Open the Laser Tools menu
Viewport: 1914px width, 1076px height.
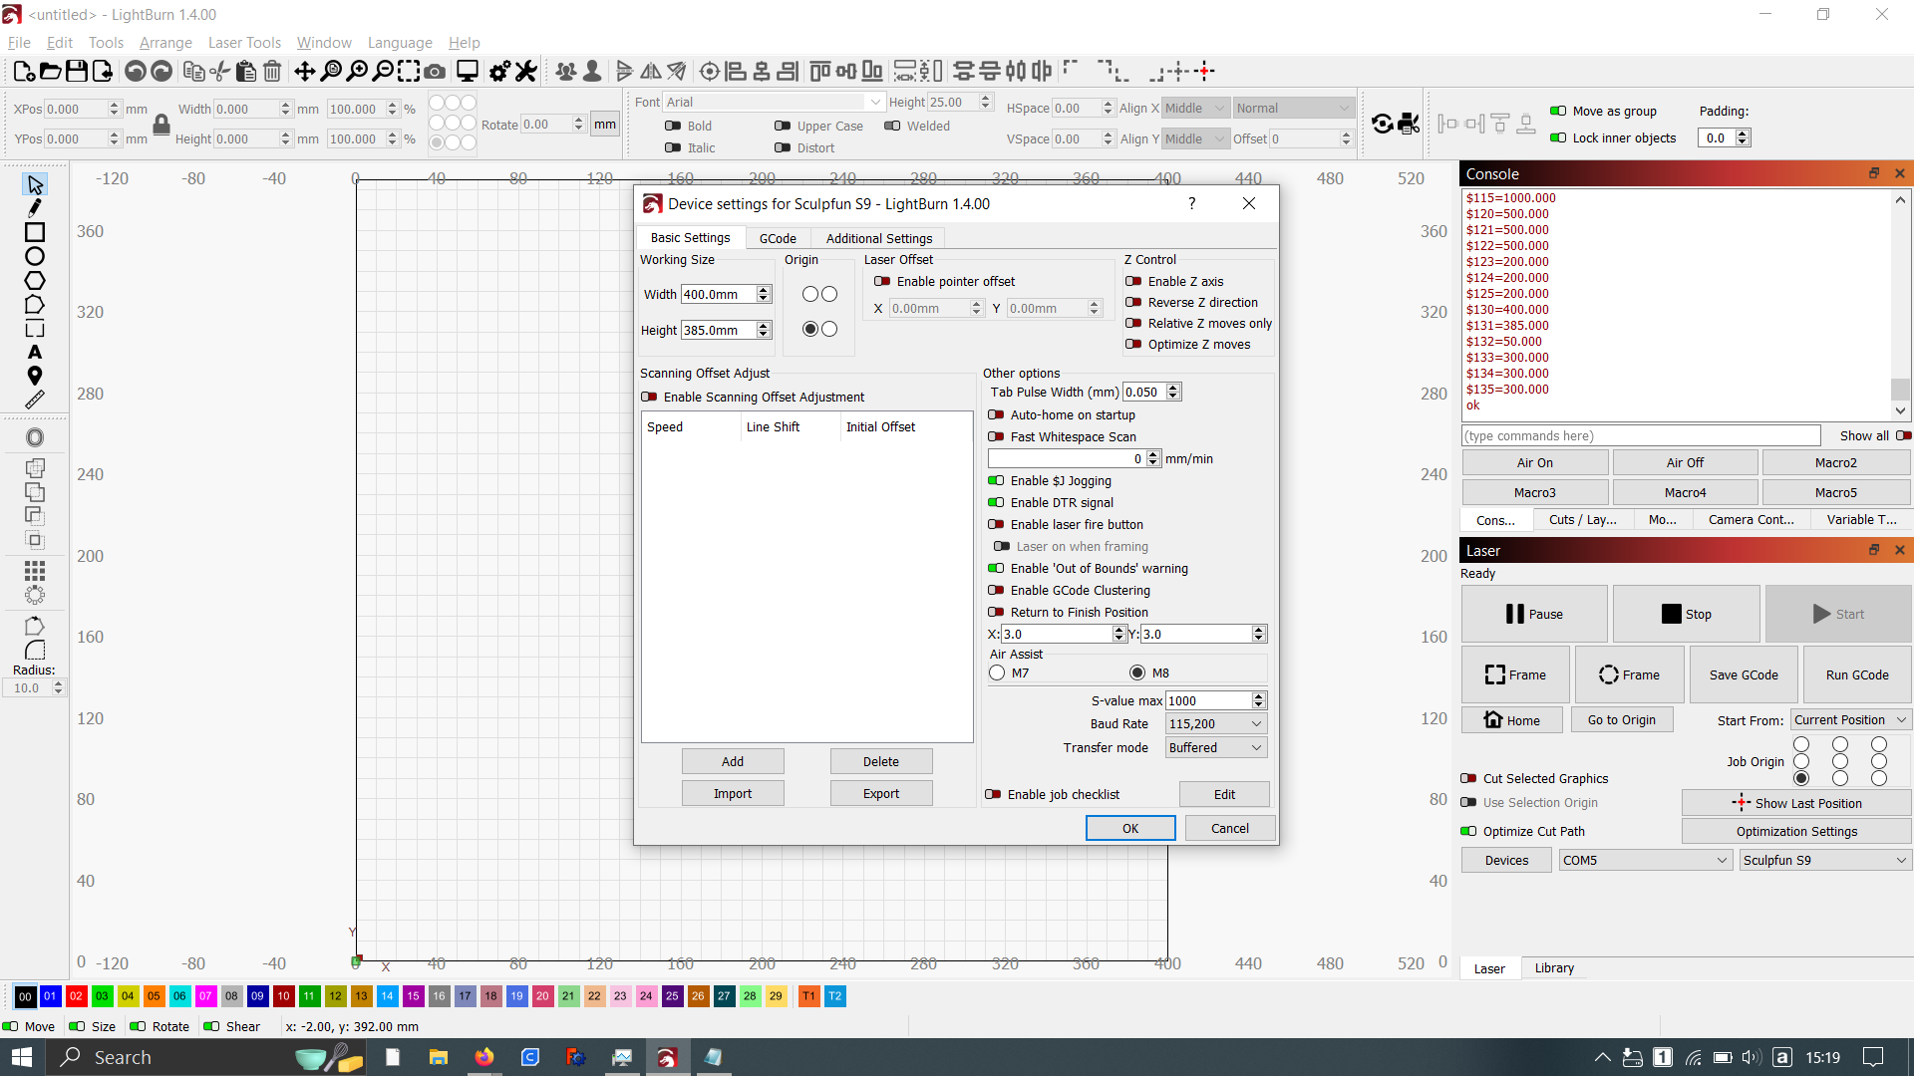coord(244,43)
